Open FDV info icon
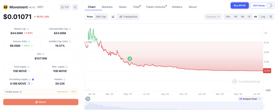 [43, 54]
